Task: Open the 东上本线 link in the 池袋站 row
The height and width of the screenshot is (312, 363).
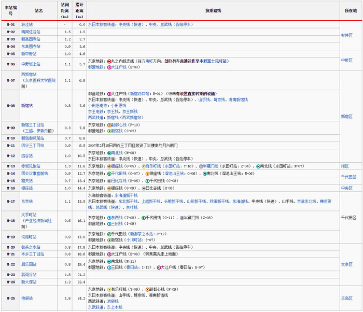Action: click(115, 308)
